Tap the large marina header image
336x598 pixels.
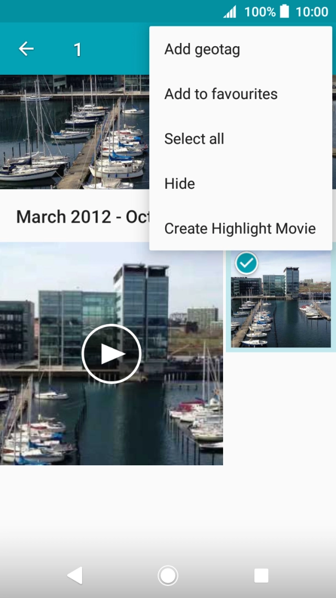pyautogui.click(x=74, y=132)
